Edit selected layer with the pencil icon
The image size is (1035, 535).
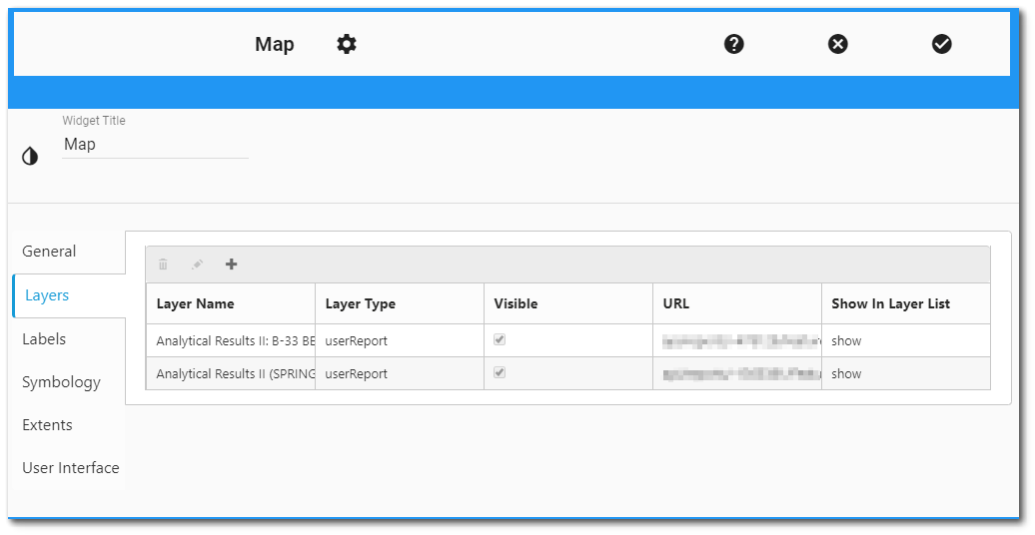197,265
